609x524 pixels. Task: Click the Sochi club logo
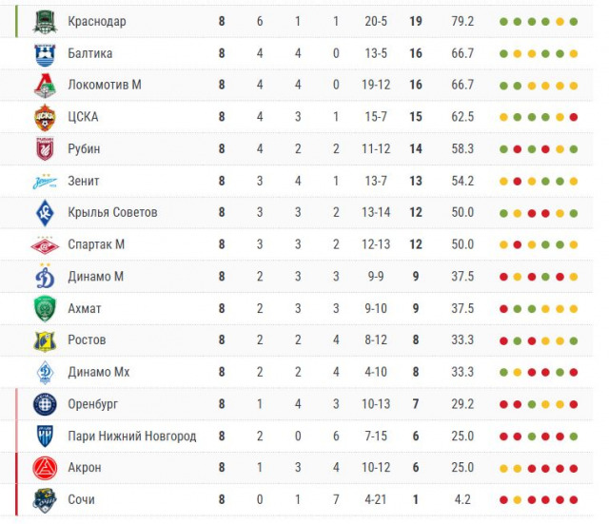click(46, 499)
